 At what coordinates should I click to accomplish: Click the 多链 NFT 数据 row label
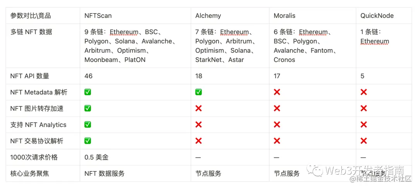31,32
